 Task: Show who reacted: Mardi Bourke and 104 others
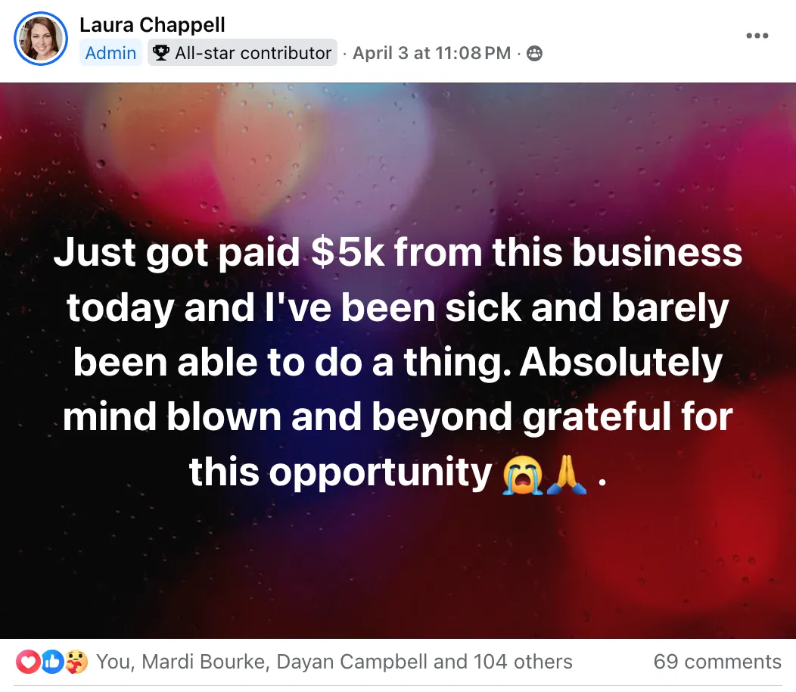pos(334,662)
